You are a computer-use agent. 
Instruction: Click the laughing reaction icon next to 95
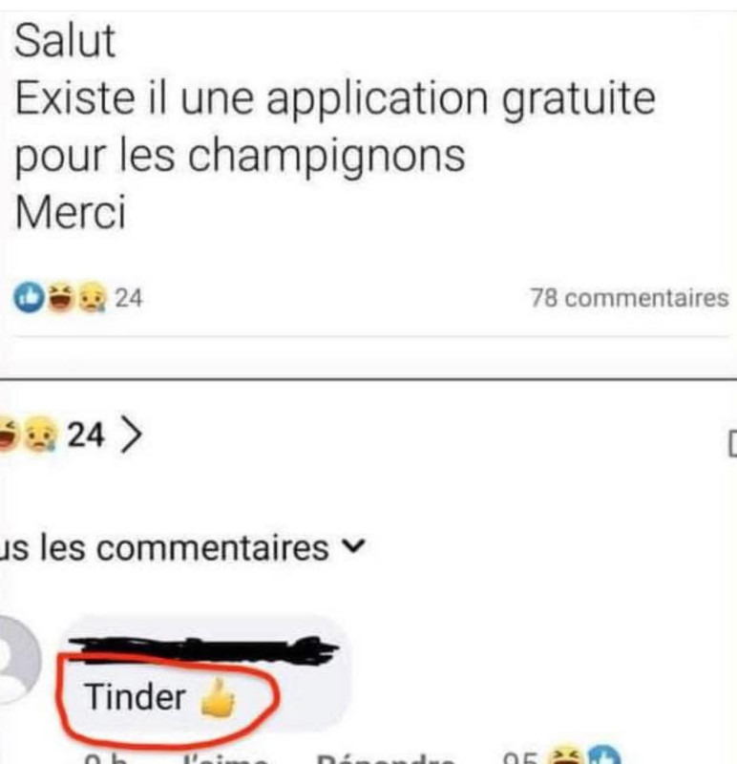(x=565, y=755)
